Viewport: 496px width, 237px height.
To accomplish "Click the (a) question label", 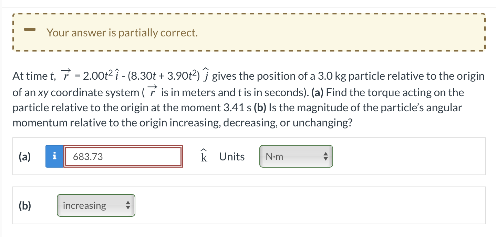I will (24, 156).
